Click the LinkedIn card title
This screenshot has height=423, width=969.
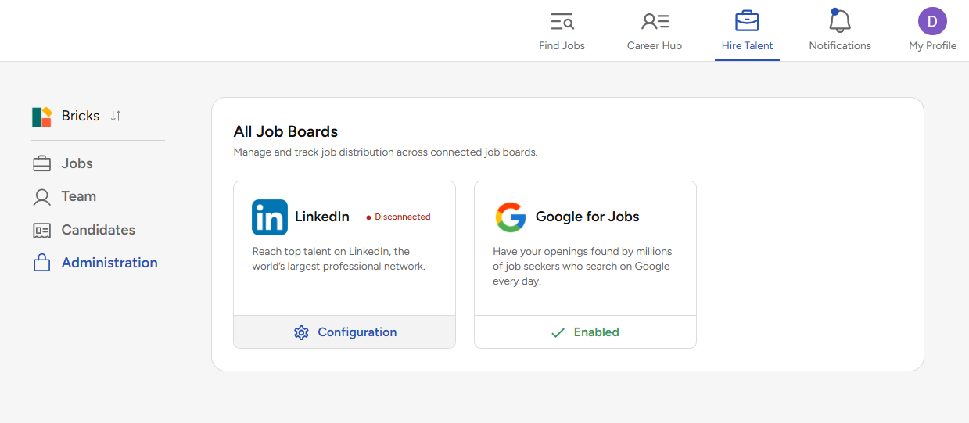tap(322, 217)
